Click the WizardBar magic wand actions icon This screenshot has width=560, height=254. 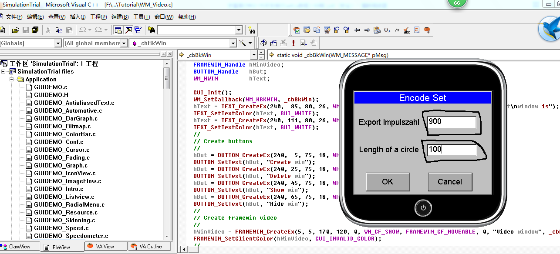click(x=243, y=43)
